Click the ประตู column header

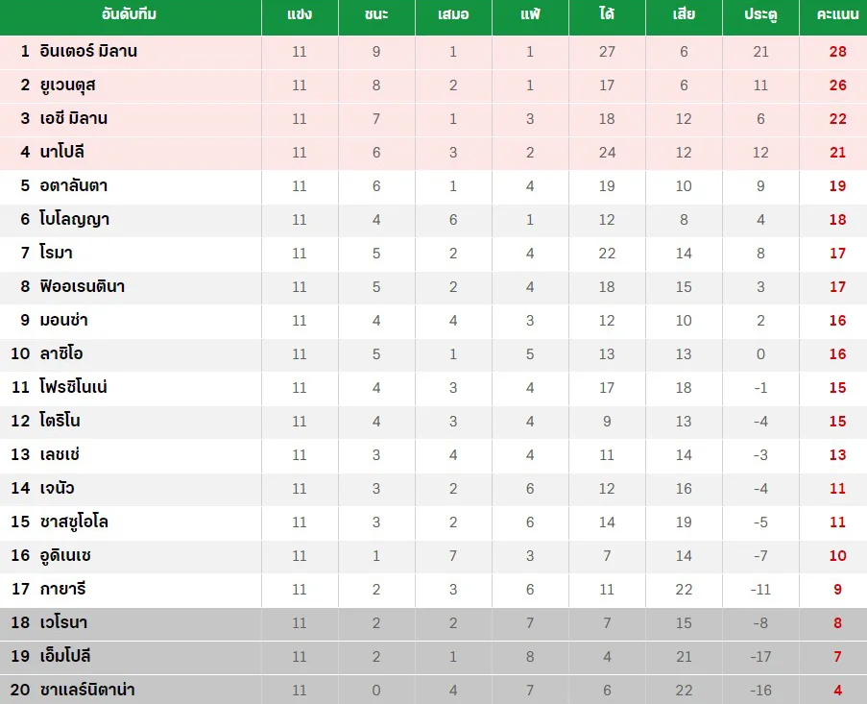point(760,15)
